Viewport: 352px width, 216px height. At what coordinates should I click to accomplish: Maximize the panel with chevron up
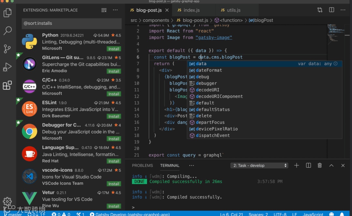pos(331,165)
